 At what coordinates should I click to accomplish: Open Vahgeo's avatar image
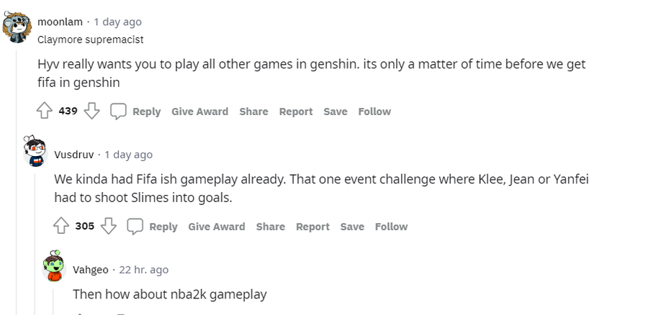coord(54,268)
